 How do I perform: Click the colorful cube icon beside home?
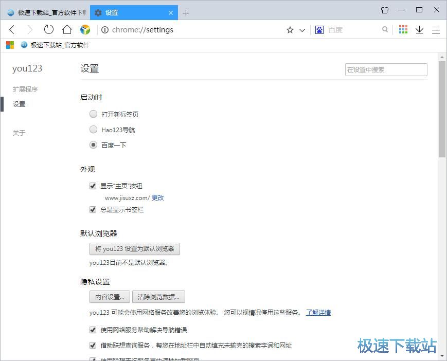click(85, 30)
